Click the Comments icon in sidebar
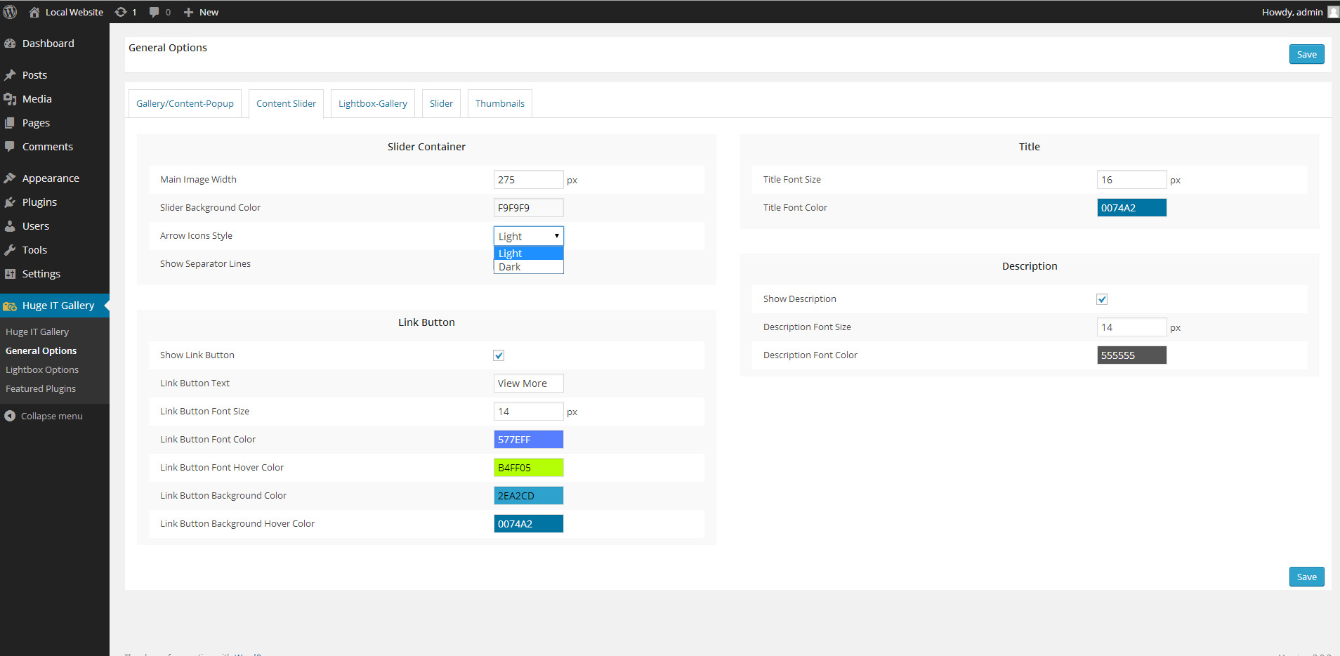The width and height of the screenshot is (1340, 656). click(10, 147)
